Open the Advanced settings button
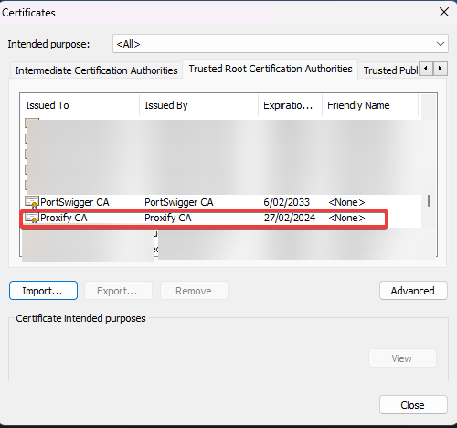Screen dimensions: 457x428 pyautogui.click(x=413, y=291)
